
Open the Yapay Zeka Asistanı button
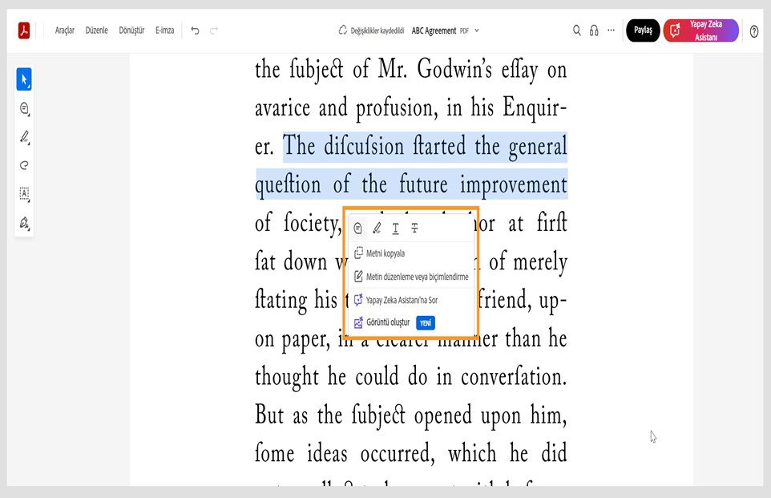pyautogui.click(x=700, y=30)
